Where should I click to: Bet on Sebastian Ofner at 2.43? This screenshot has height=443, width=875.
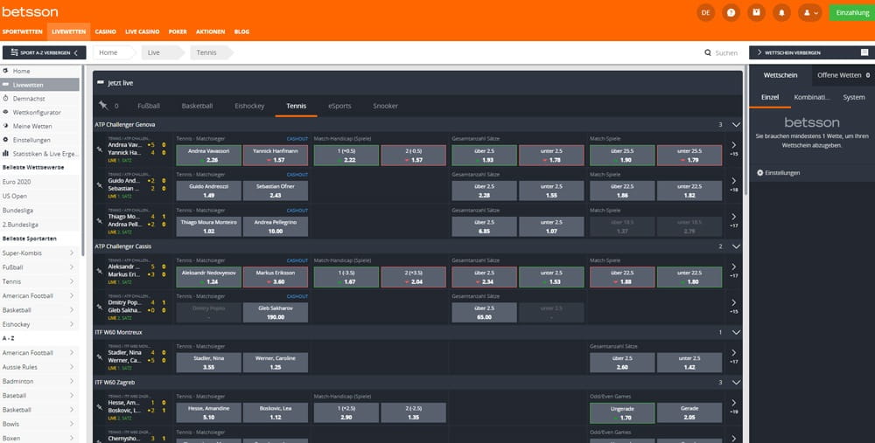[x=276, y=190]
